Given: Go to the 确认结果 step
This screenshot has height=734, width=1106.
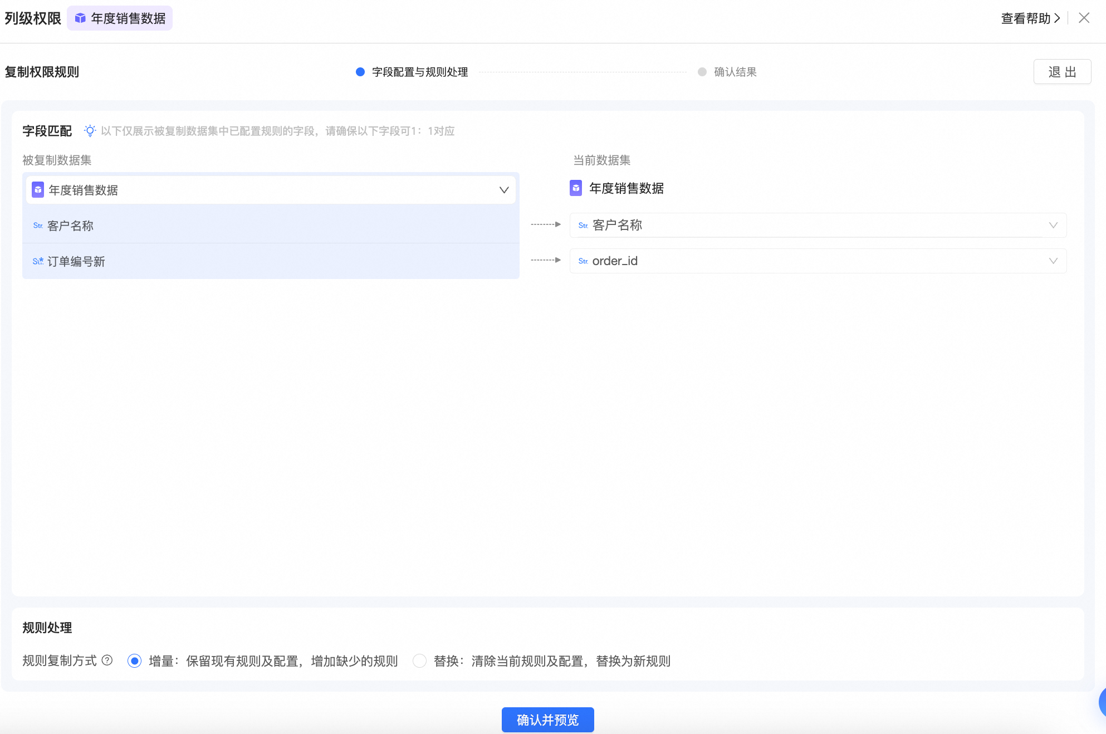Looking at the screenshot, I should [x=735, y=72].
